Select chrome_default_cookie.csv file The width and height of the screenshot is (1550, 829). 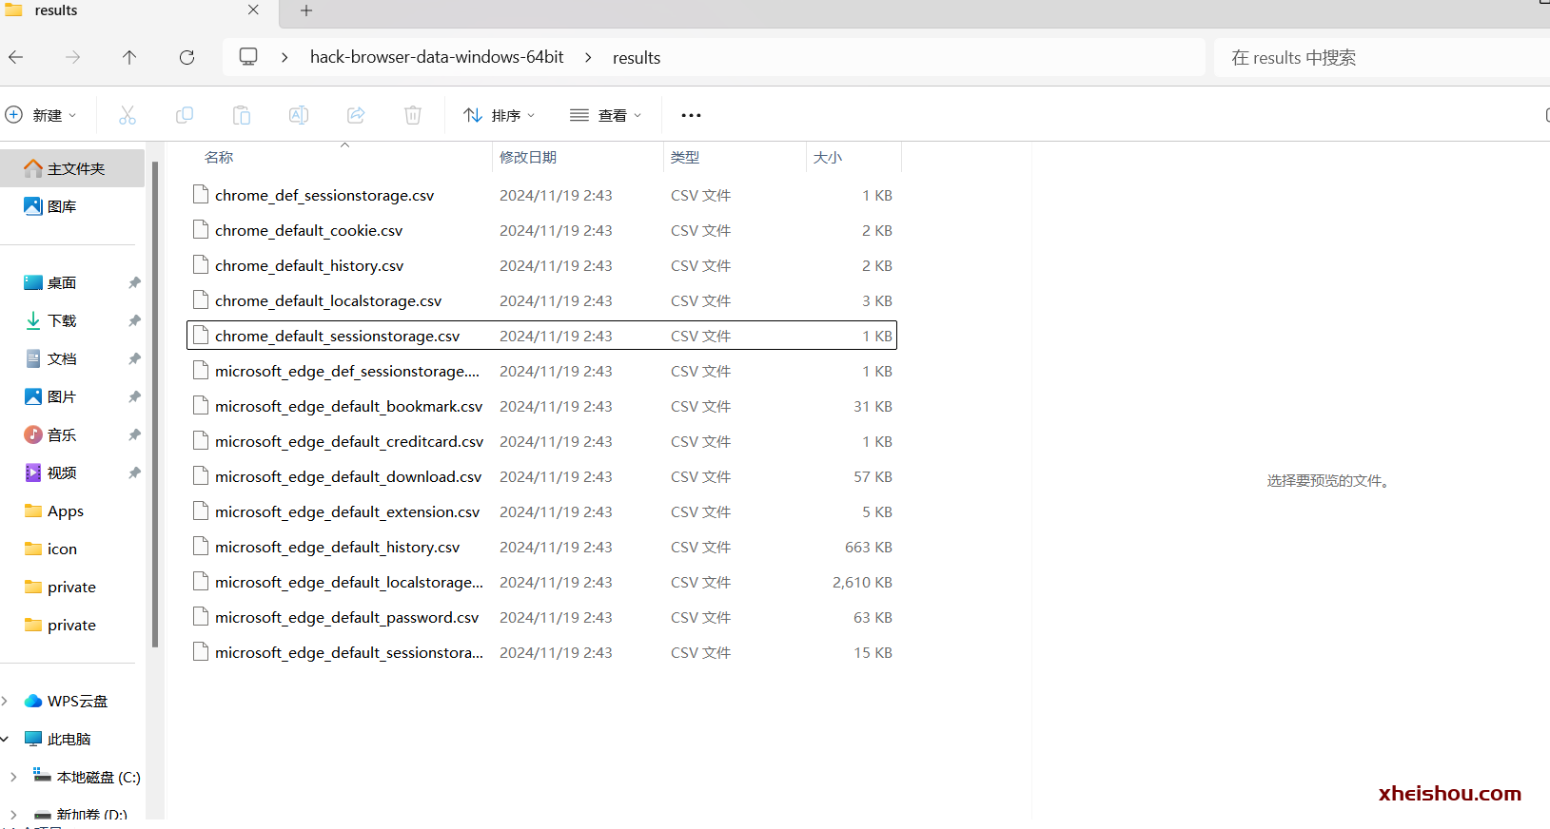(x=541, y=230)
